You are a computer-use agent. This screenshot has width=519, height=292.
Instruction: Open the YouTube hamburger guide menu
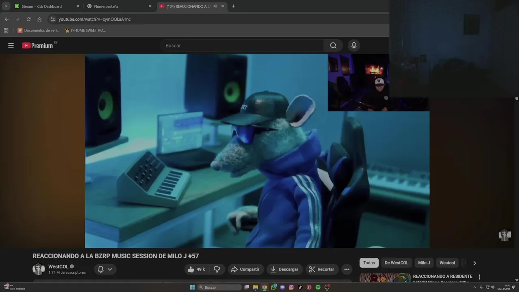click(x=11, y=45)
